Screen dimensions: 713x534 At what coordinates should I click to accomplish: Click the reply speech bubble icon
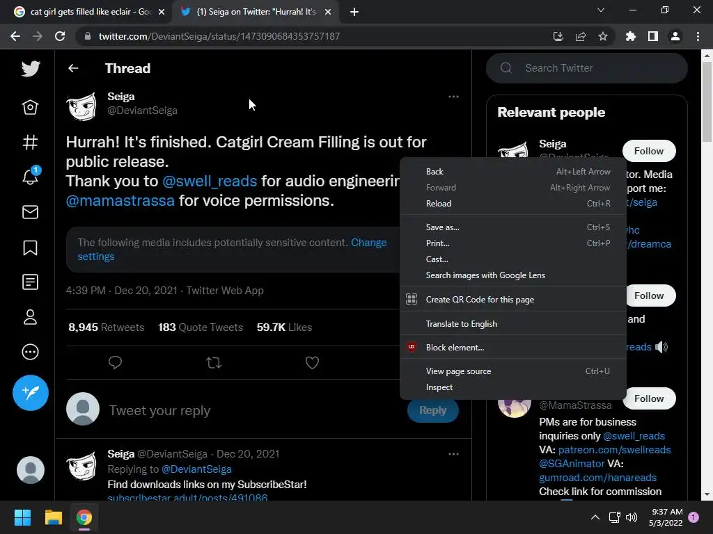[115, 362]
